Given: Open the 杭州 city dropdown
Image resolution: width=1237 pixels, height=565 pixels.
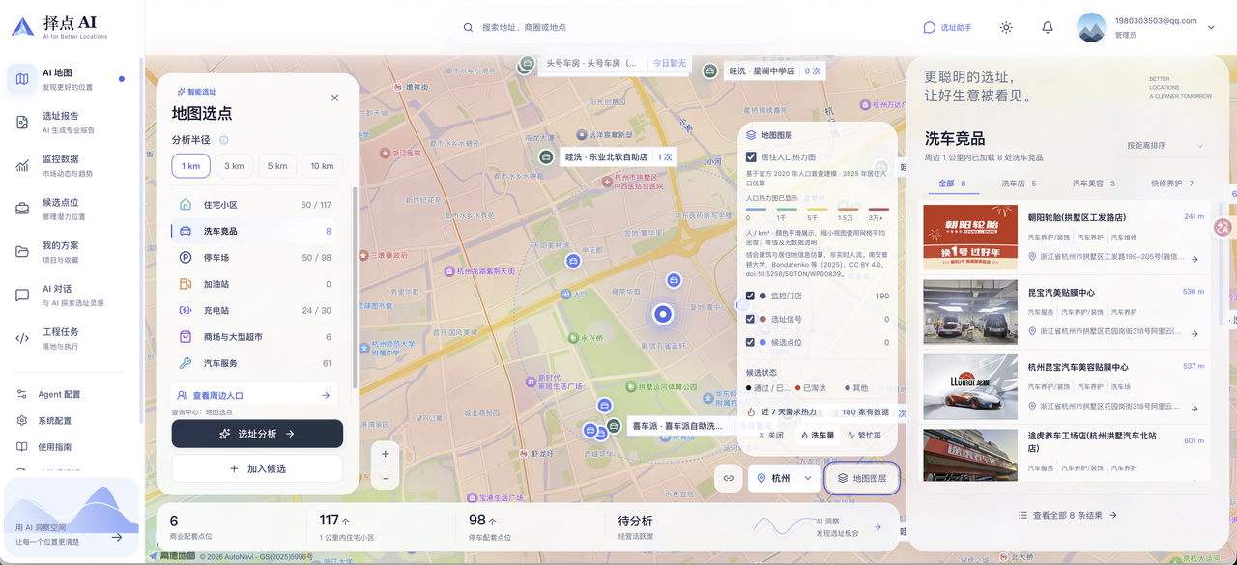Looking at the screenshot, I should (785, 478).
